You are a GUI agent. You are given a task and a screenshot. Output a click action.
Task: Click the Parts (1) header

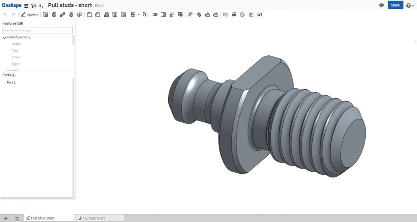pos(9,75)
